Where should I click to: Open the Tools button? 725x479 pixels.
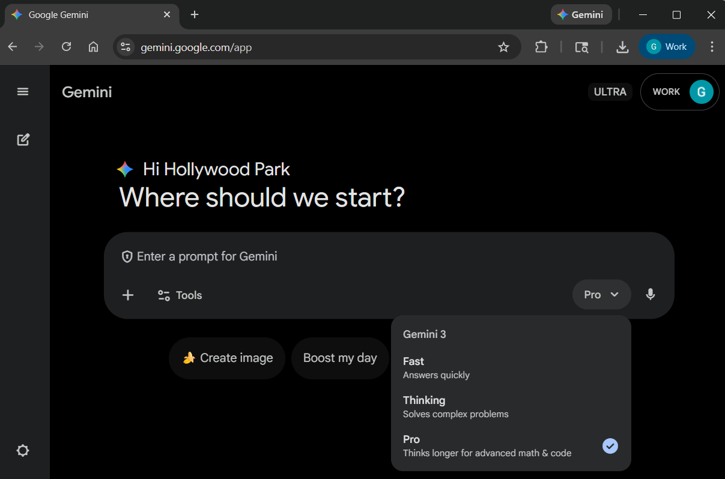(x=180, y=295)
